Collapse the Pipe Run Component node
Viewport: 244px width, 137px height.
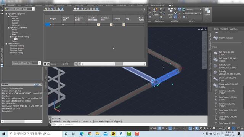tap(8, 28)
